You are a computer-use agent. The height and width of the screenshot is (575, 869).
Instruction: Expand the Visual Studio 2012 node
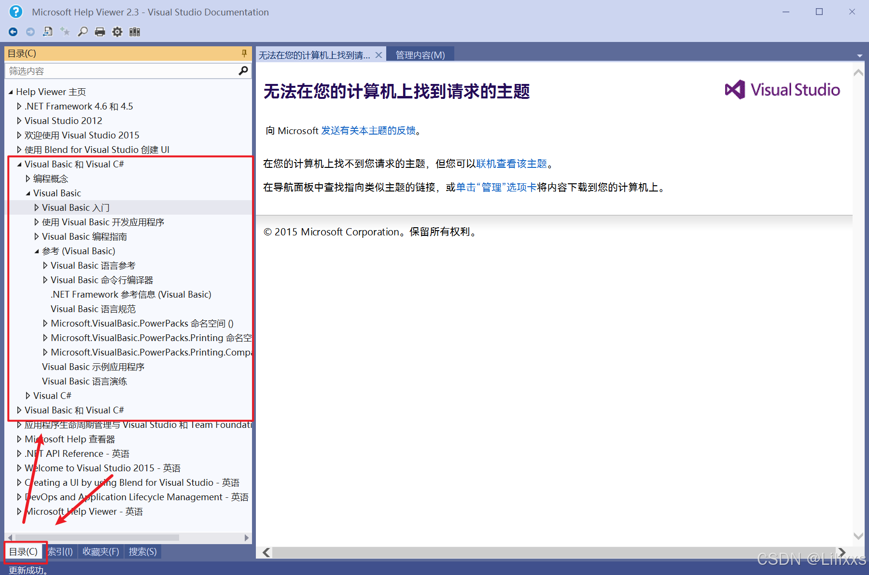click(x=19, y=121)
